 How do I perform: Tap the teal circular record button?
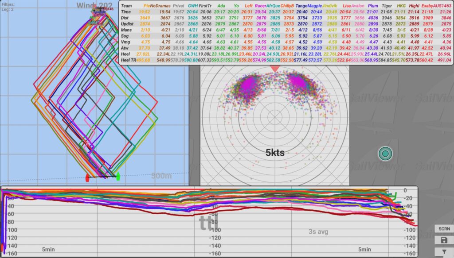385,154
